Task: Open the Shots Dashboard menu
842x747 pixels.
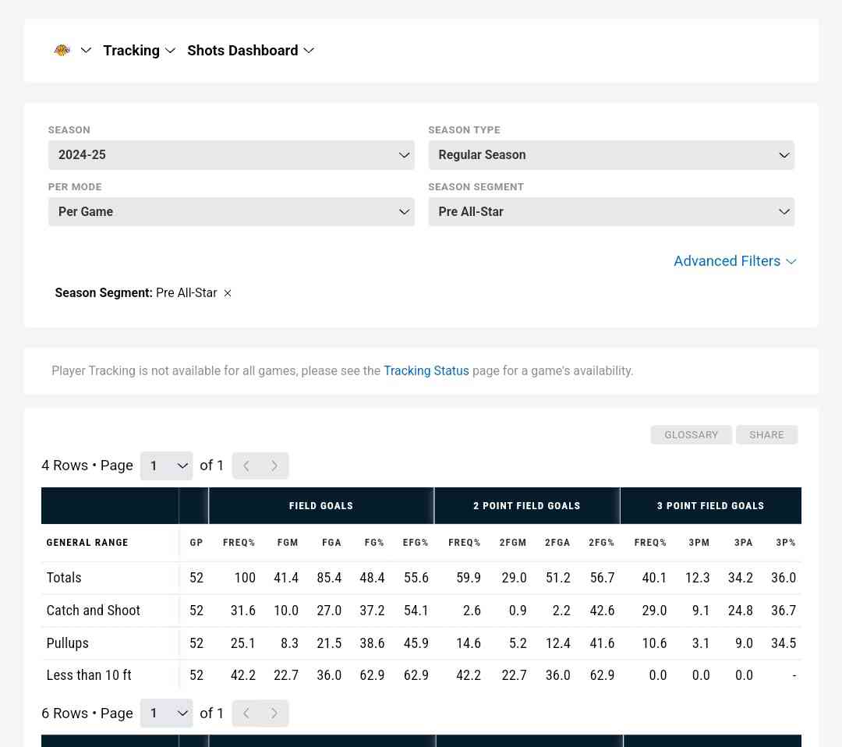Action: pyautogui.click(x=250, y=51)
